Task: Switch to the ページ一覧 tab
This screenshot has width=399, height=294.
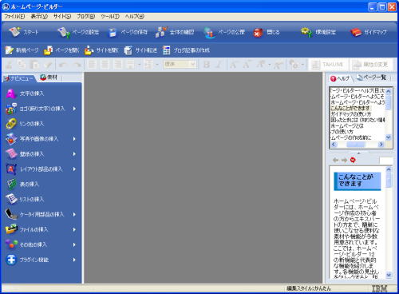Action: 372,77
